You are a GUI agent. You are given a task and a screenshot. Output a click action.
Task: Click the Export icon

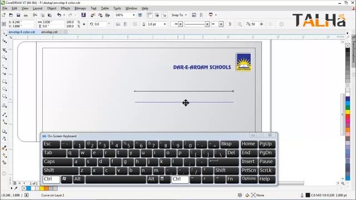coord(100,15)
